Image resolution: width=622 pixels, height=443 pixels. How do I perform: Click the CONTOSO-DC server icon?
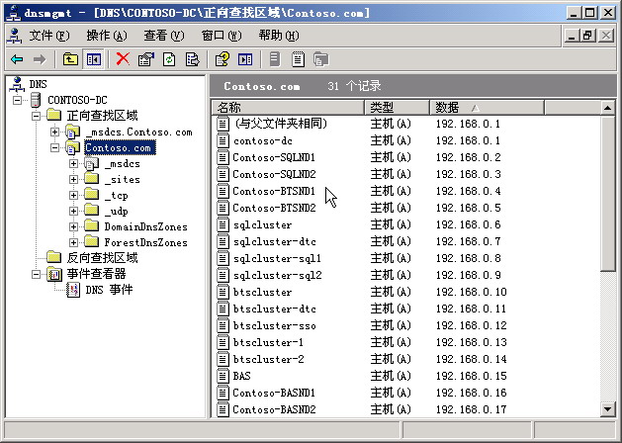coord(36,100)
